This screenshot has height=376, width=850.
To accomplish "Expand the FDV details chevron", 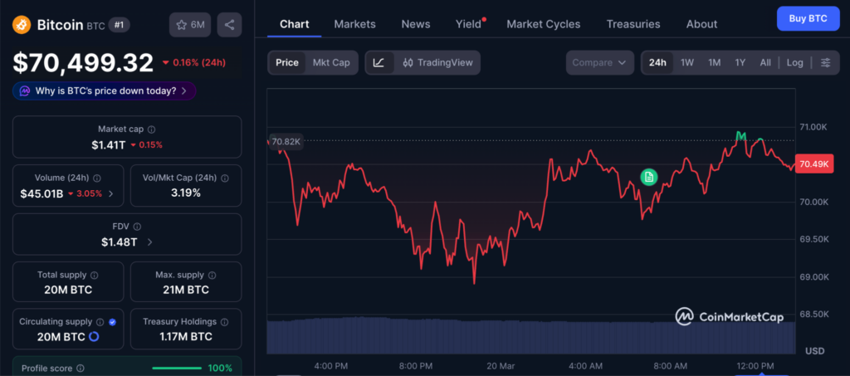I will pos(149,242).
